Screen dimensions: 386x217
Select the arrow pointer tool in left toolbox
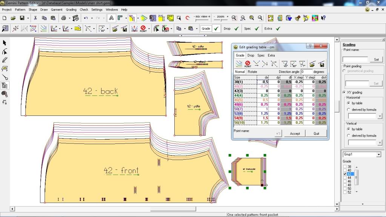click(5, 43)
